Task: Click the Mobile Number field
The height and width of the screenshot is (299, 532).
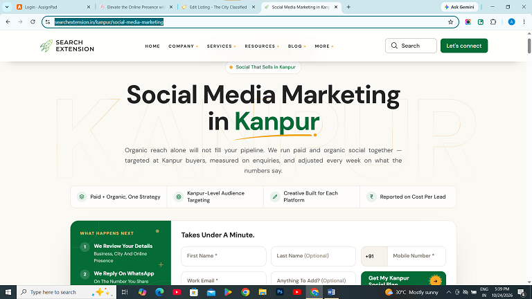Action: pyautogui.click(x=416, y=256)
